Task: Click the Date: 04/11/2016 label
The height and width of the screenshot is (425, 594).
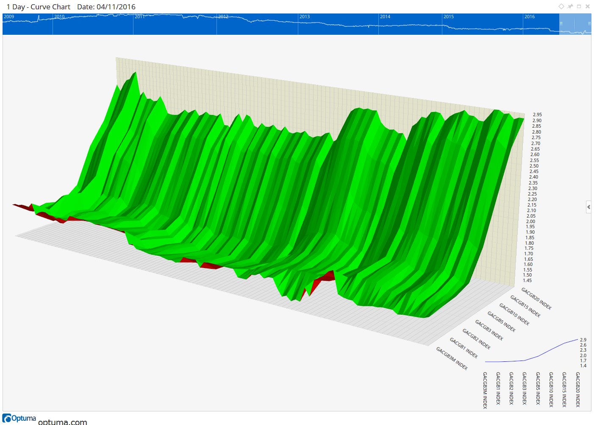Action: [x=106, y=7]
